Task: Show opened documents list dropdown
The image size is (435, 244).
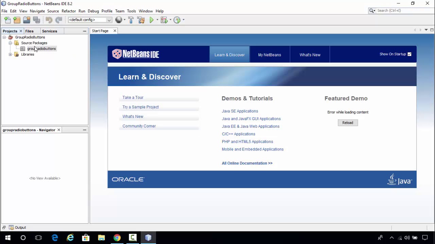Action: (426, 30)
